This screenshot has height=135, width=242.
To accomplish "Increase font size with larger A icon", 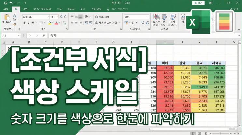I will click(61, 17).
